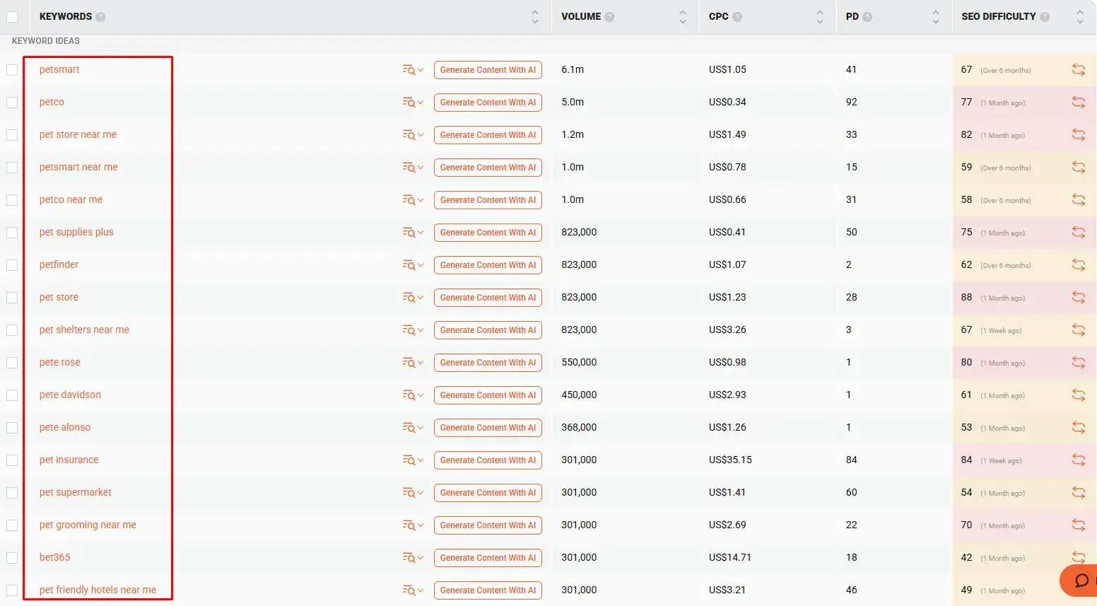Tick the checkbox for petco keyword
Viewport: 1097px width, 606px height.
coord(12,103)
